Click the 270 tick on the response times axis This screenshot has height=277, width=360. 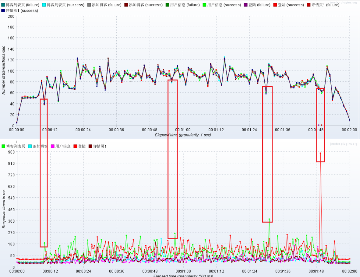click(x=12, y=232)
